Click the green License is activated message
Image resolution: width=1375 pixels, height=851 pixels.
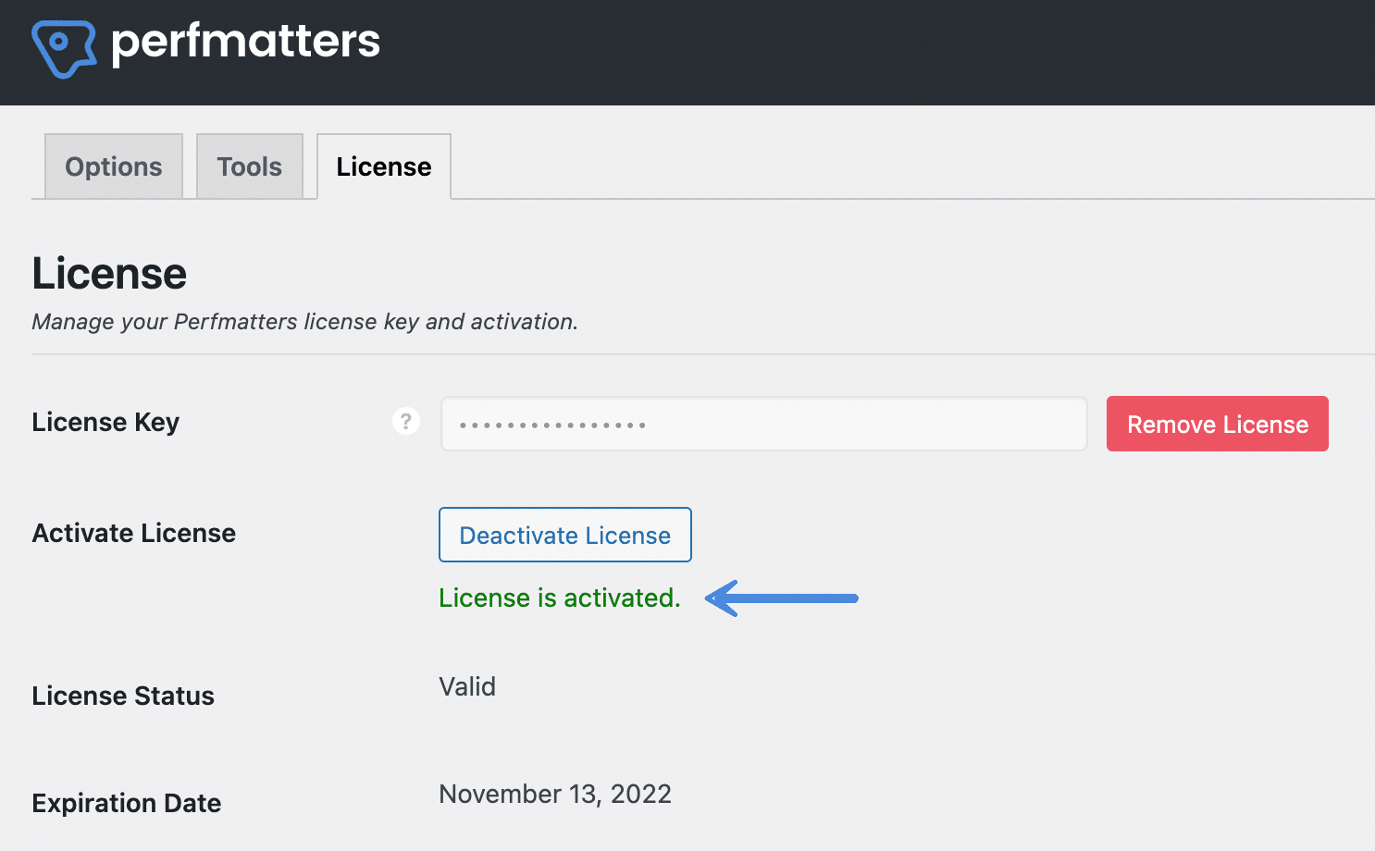pos(559,598)
